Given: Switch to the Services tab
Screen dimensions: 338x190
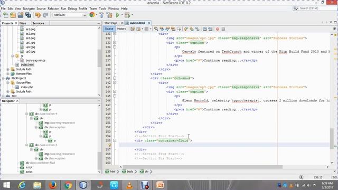Looking at the screenshot, I should pos(39,23).
